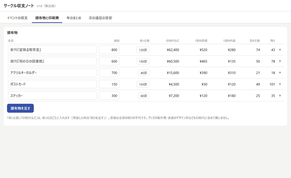Delete the ステッカー row
The image size is (291, 178).
[280, 96]
